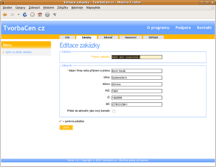Image resolution: width=216 pixels, height=167 pixels.
Task: Click the IČ field with 13620959
Action: point(137,98)
